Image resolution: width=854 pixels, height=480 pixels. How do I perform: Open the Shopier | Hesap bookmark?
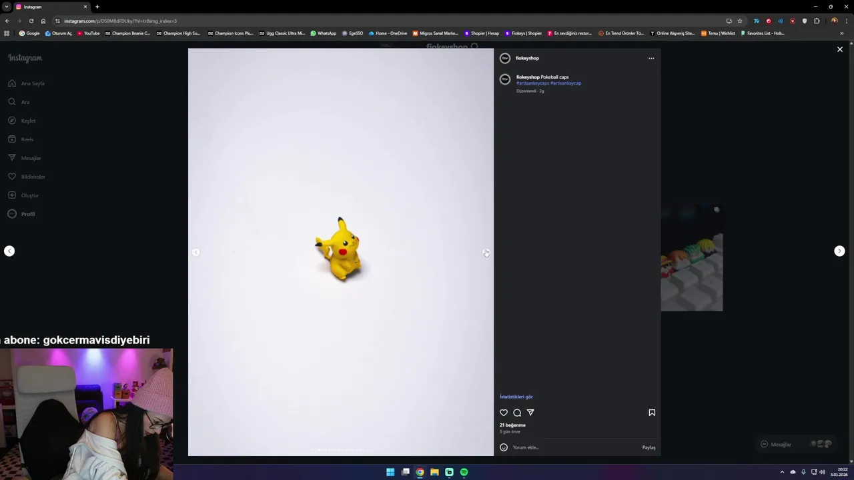(x=482, y=33)
